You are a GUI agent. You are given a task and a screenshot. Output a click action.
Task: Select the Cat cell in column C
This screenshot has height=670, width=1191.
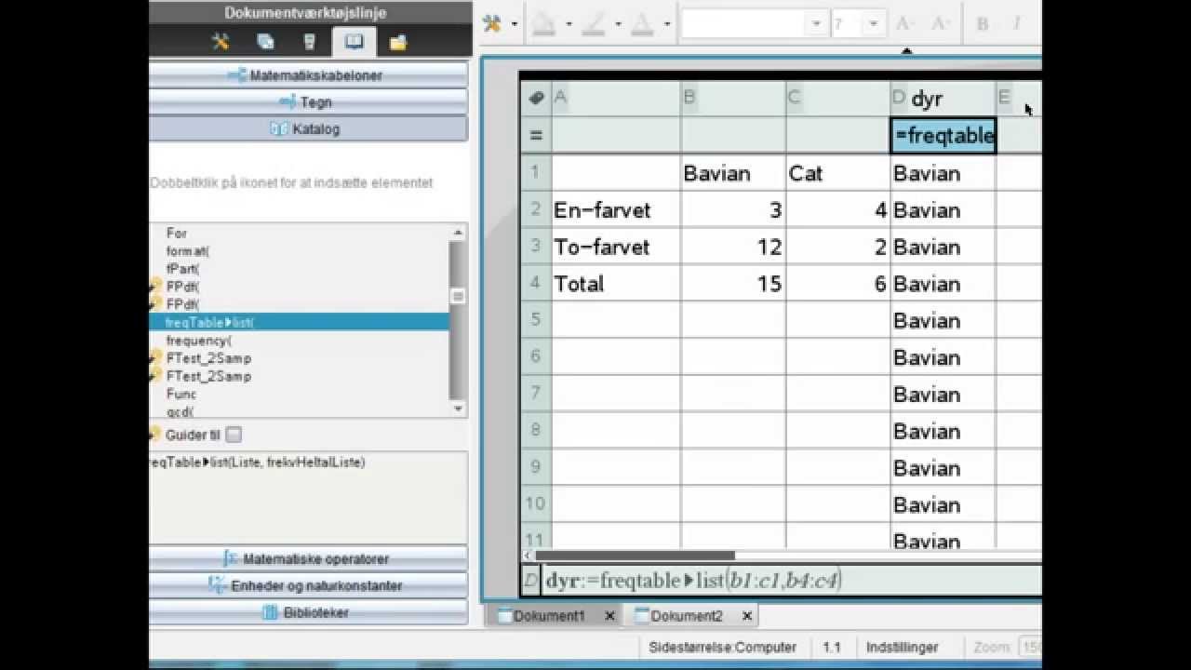(x=838, y=173)
